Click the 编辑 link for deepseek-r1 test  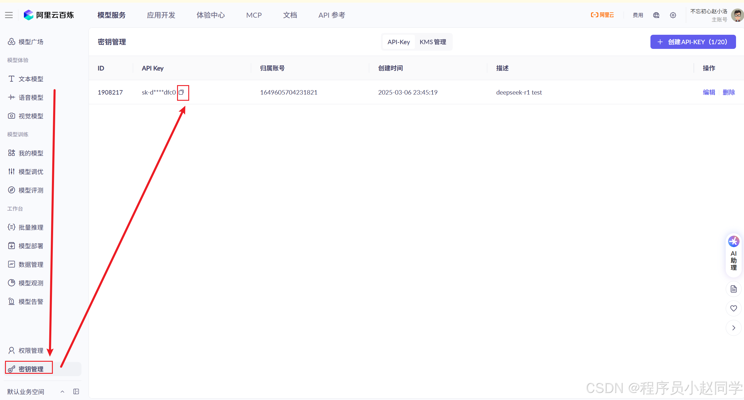pos(709,92)
